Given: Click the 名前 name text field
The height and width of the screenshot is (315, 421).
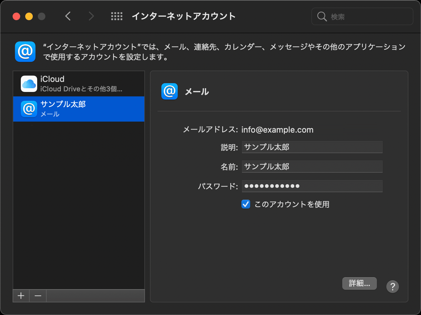Looking at the screenshot, I should click(x=312, y=167).
